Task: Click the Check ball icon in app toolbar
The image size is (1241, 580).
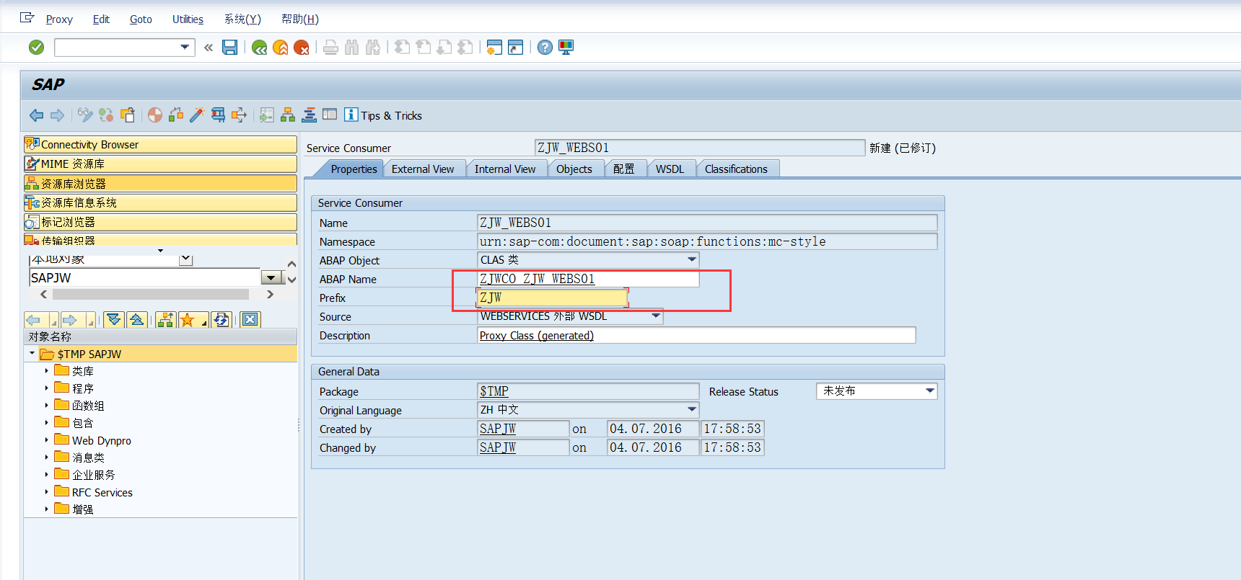Action: [155, 115]
